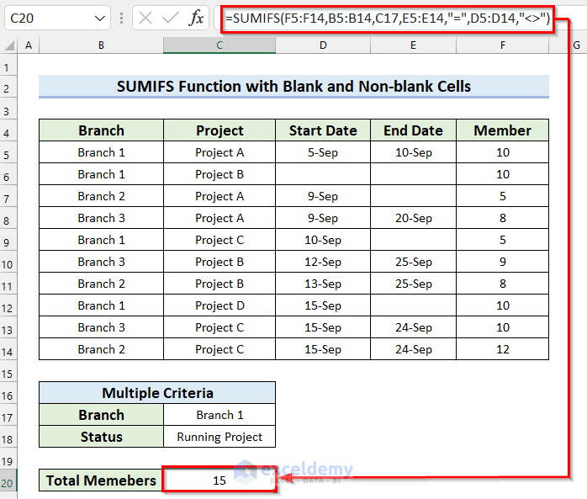Click the '12-Sep' start date cell

pyautogui.click(x=323, y=262)
